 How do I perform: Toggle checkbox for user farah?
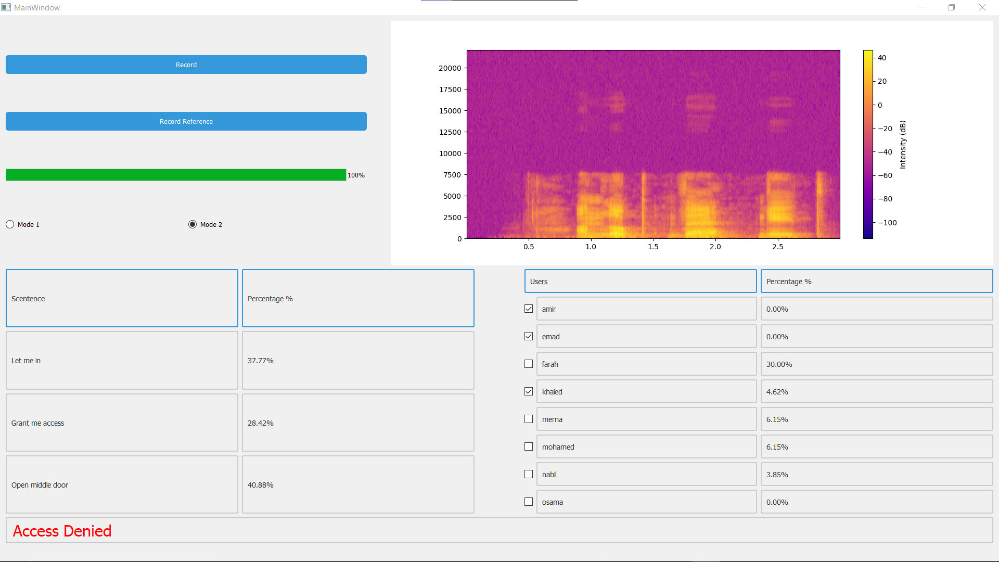(x=528, y=364)
